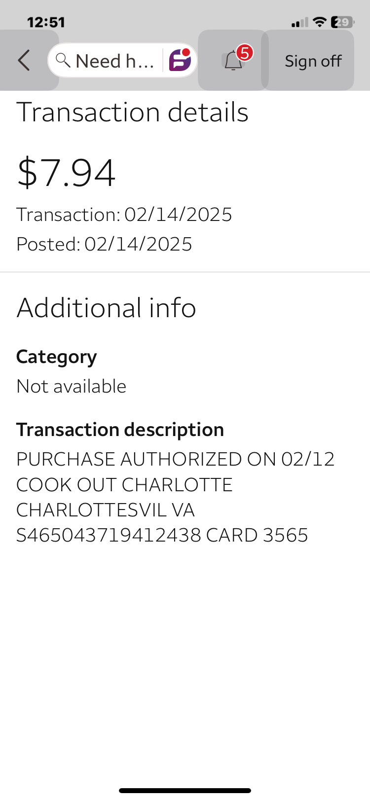The image size is (370, 801).
Task: Tap the red badge showing 5 notifications
Action: tap(244, 53)
